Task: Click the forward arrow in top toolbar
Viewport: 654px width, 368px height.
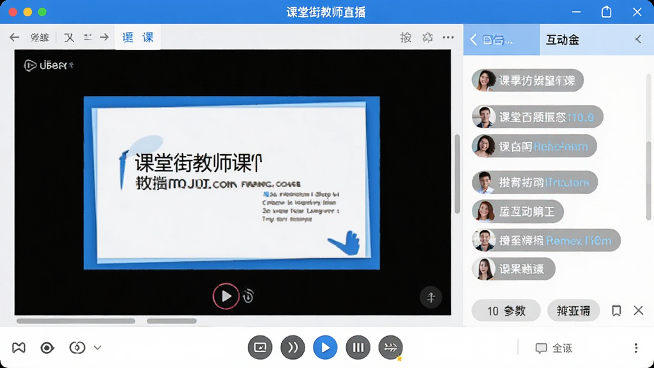Action: [104, 38]
